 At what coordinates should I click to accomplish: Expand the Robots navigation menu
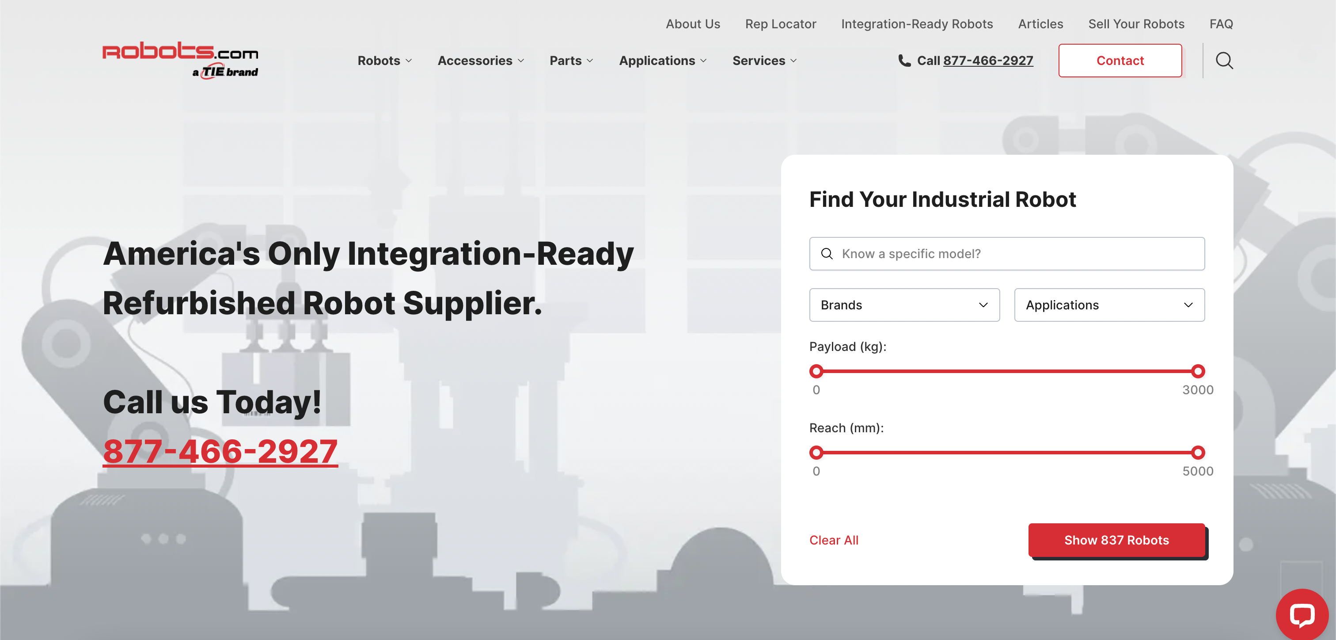pyautogui.click(x=384, y=61)
